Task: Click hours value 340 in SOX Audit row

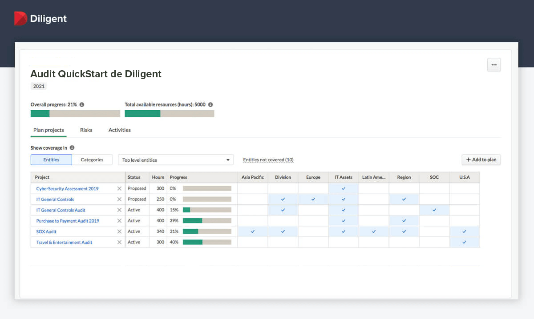Action: [160, 231]
